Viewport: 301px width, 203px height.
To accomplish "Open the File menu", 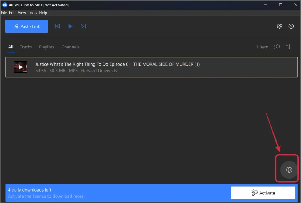I will click(4, 13).
